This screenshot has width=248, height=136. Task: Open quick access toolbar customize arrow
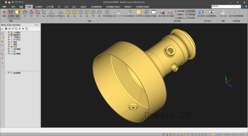point(22,2)
